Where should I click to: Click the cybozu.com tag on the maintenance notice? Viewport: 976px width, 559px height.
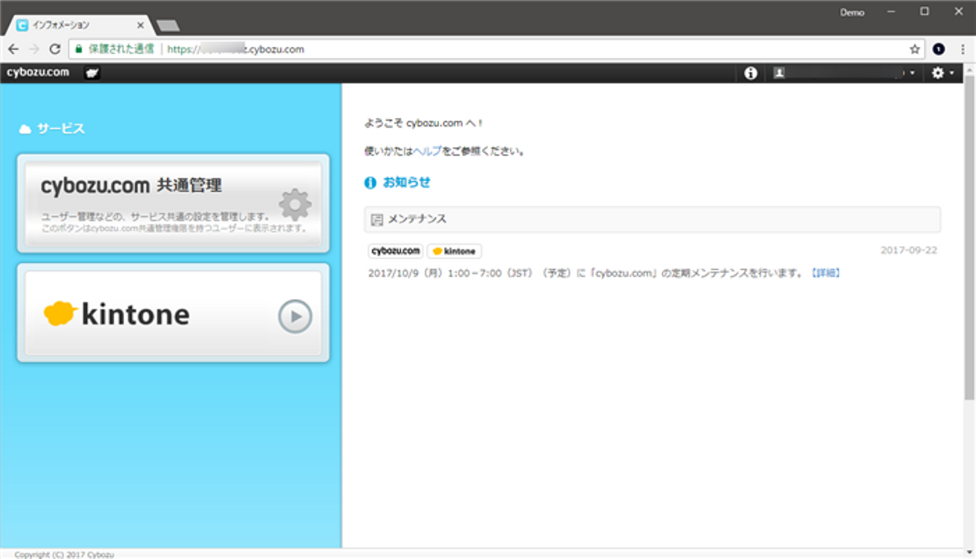click(x=396, y=251)
